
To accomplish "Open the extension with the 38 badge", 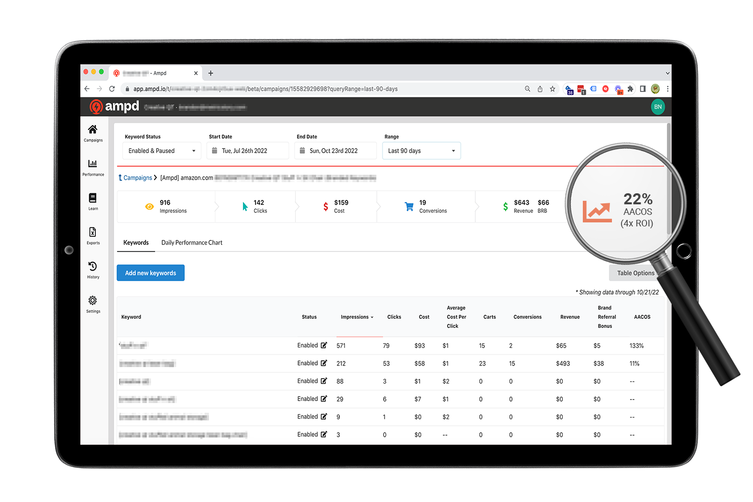I will pyautogui.click(x=569, y=89).
